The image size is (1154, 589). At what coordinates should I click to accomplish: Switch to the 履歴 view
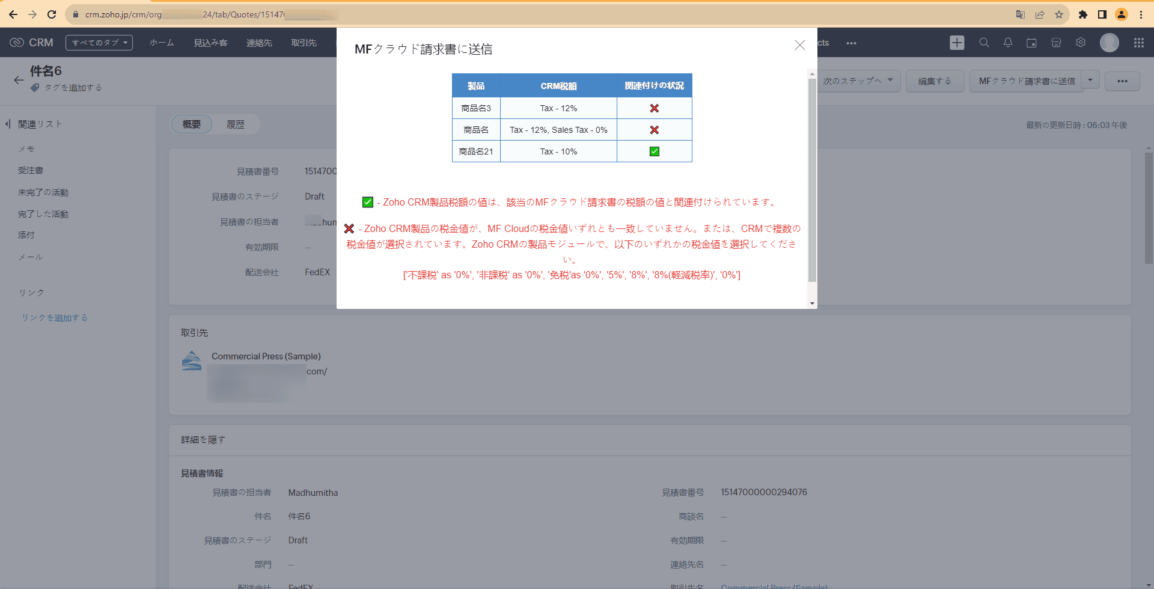(x=236, y=124)
